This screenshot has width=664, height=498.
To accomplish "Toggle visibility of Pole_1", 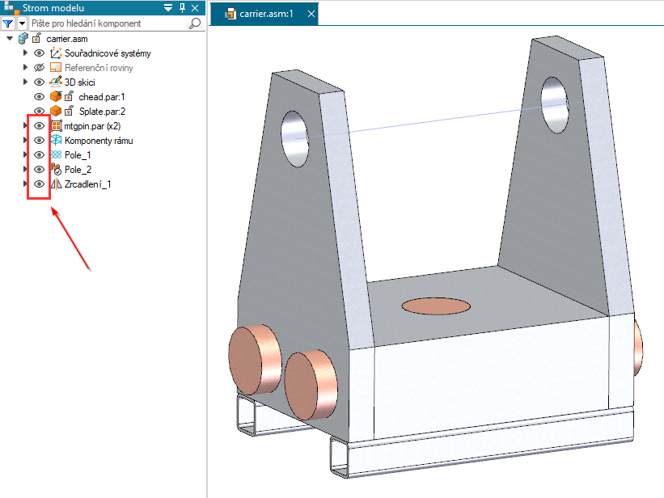I will [39, 155].
